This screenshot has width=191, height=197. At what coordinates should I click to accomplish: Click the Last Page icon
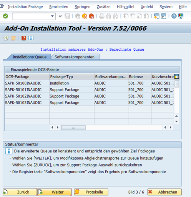[146, 16]
